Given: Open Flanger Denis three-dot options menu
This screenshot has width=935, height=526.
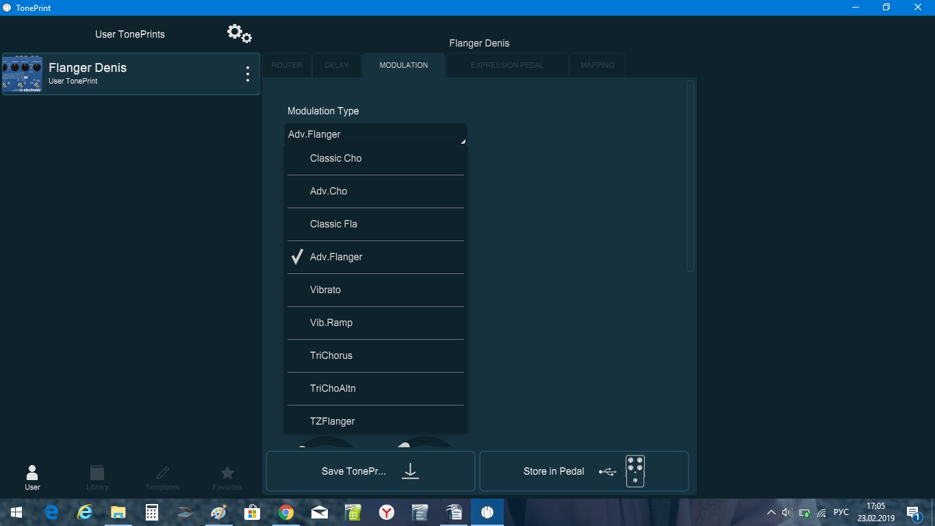Looking at the screenshot, I should coord(248,74).
